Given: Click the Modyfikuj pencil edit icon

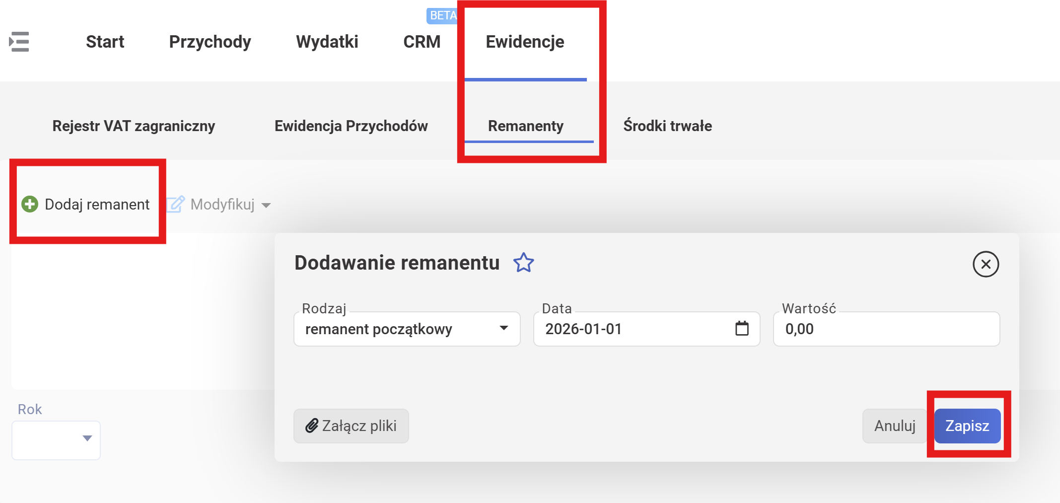Looking at the screenshot, I should pyautogui.click(x=175, y=204).
